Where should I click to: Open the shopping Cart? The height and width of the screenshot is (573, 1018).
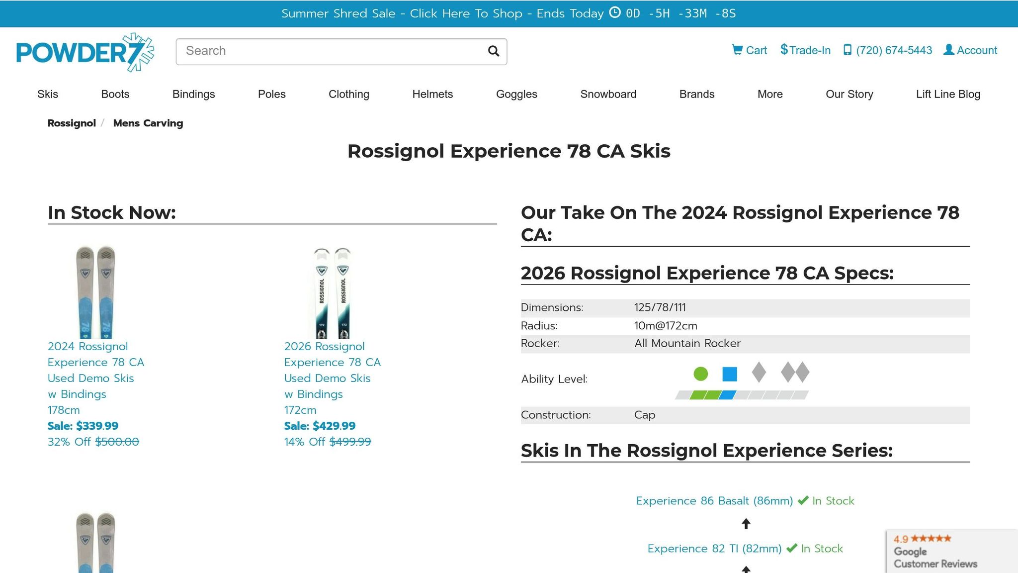point(750,50)
